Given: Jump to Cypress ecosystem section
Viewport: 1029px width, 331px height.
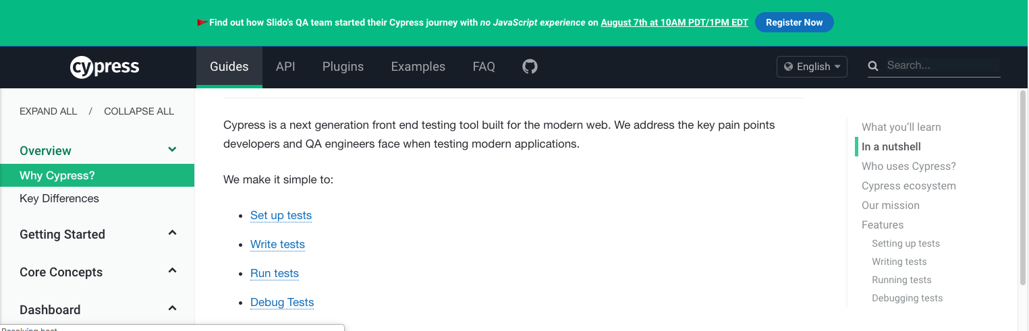Looking at the screenshot, I should click(909, 185).
